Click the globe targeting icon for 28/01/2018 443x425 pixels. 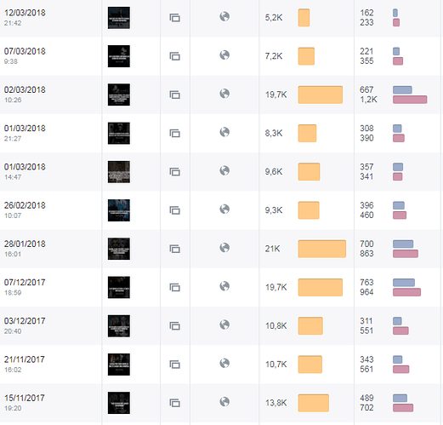pos(224,248)
